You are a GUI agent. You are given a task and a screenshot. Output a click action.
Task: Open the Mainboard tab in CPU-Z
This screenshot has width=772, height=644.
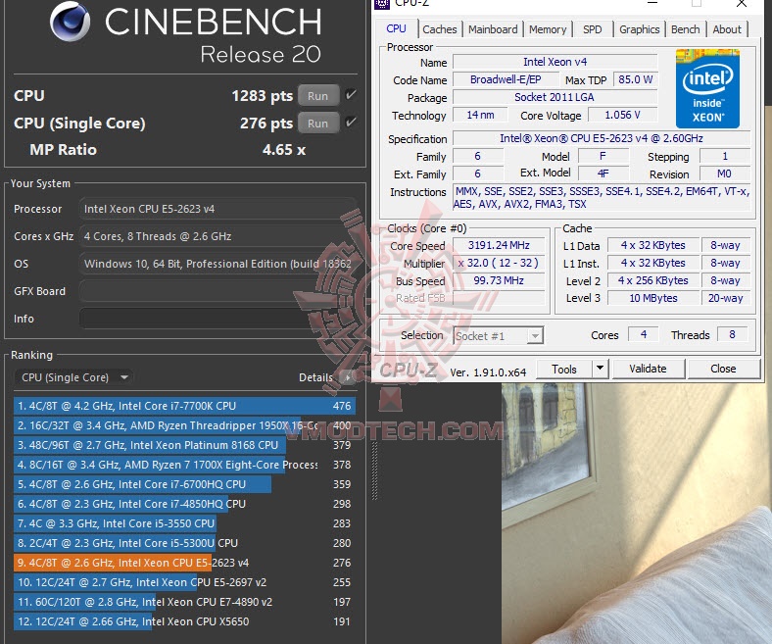493,29
